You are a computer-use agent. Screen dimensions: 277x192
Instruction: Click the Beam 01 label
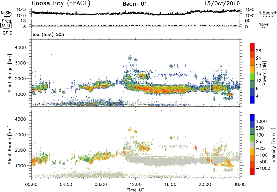coord(135,4)
